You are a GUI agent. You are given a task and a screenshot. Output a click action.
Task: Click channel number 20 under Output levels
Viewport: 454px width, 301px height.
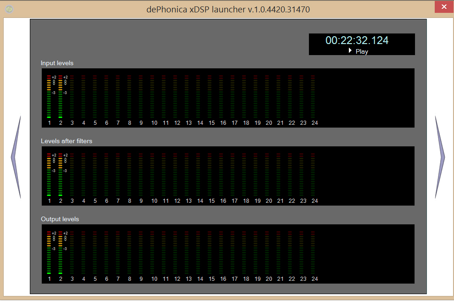point(269,279)
